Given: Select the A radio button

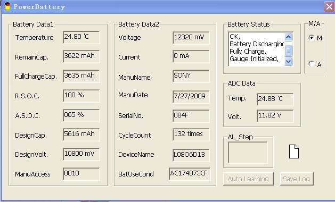Looking at the screenshot, I should pyautogui.click(x=311, y=64).
